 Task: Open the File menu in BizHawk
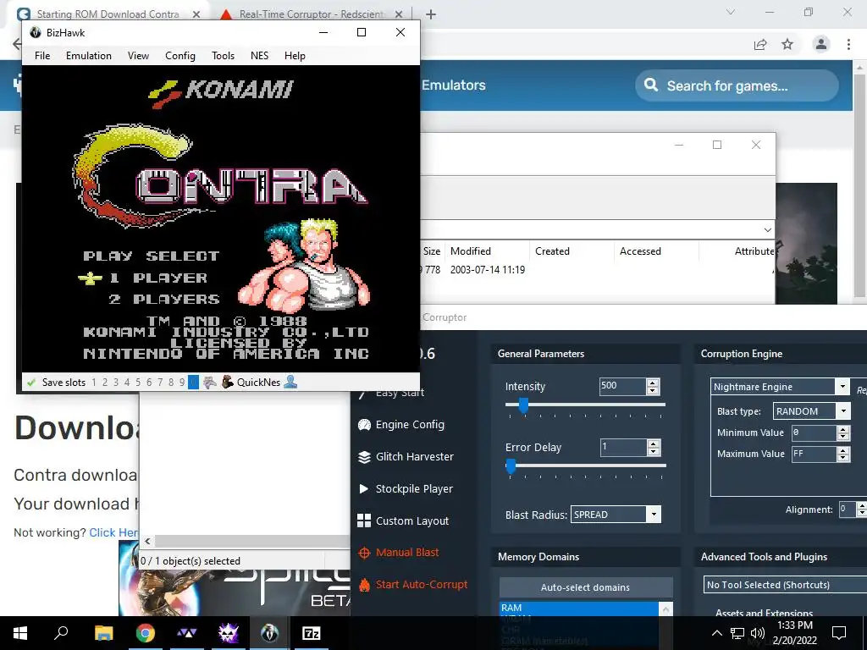pos(42,56)
